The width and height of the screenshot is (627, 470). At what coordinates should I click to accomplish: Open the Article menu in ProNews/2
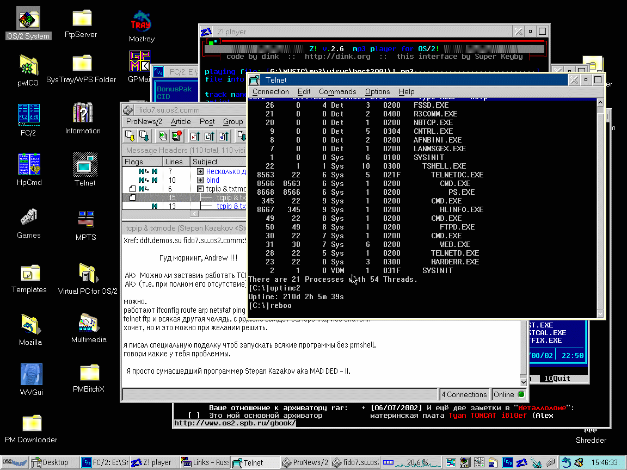tap(180, 121)
